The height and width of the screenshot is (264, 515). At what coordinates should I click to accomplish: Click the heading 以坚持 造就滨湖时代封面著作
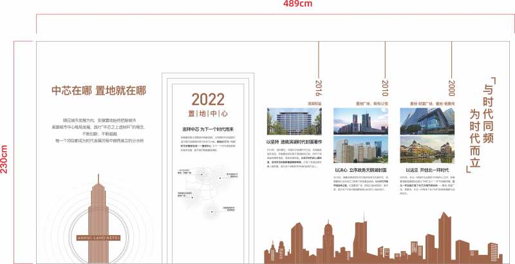point(294,142)
